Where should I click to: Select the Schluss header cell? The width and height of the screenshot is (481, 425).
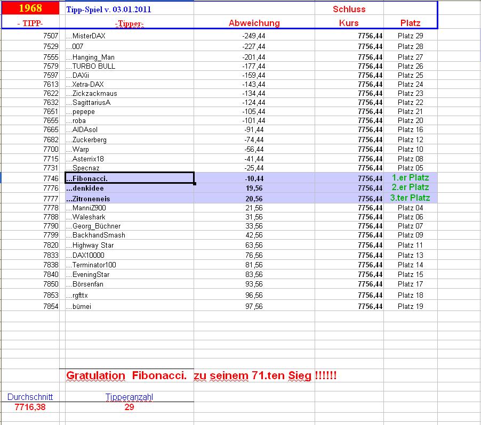(349, 9)
